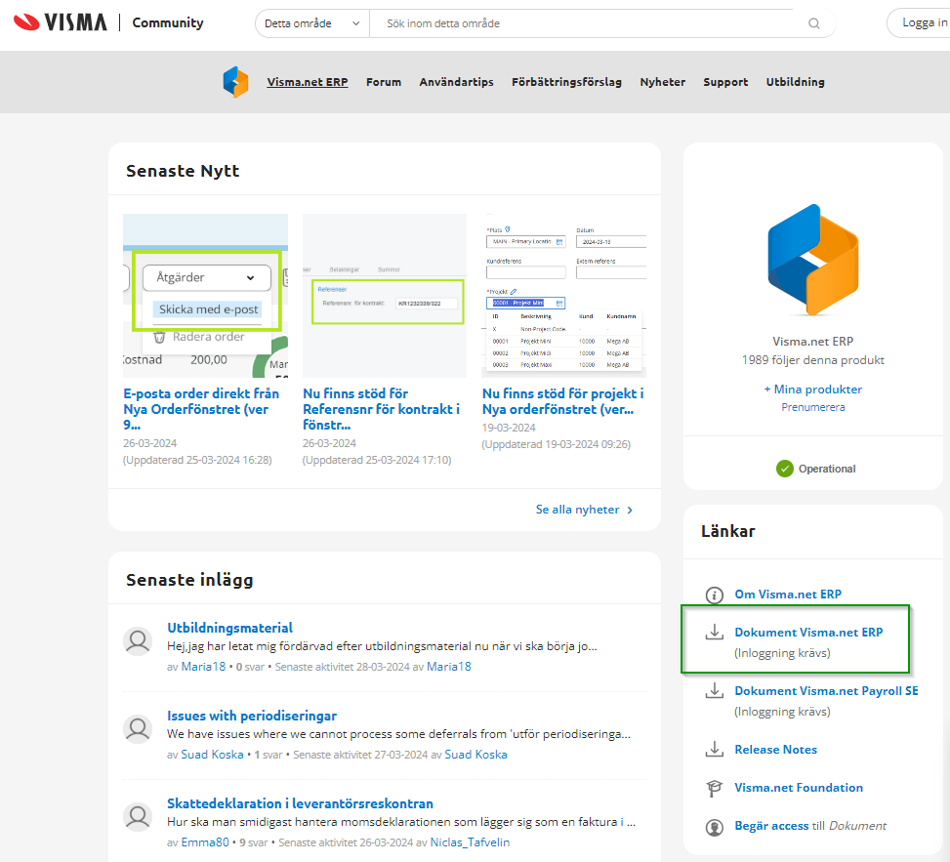The image size is (950, 862).
Task: Click the Länkar heading
Action: coord(727,531)
